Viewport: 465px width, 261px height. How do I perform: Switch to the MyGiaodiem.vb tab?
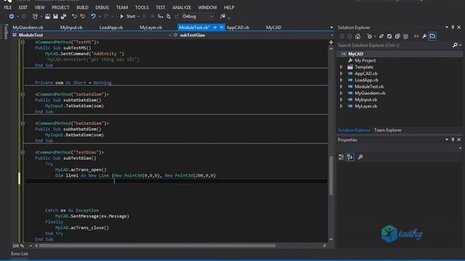coord(28,28)
